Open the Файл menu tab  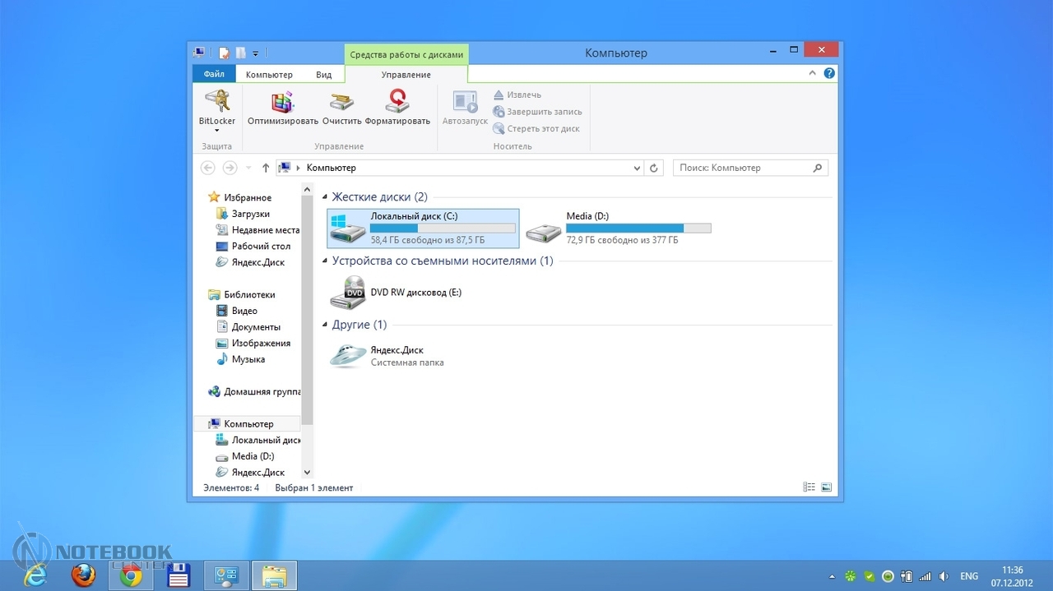214,75
